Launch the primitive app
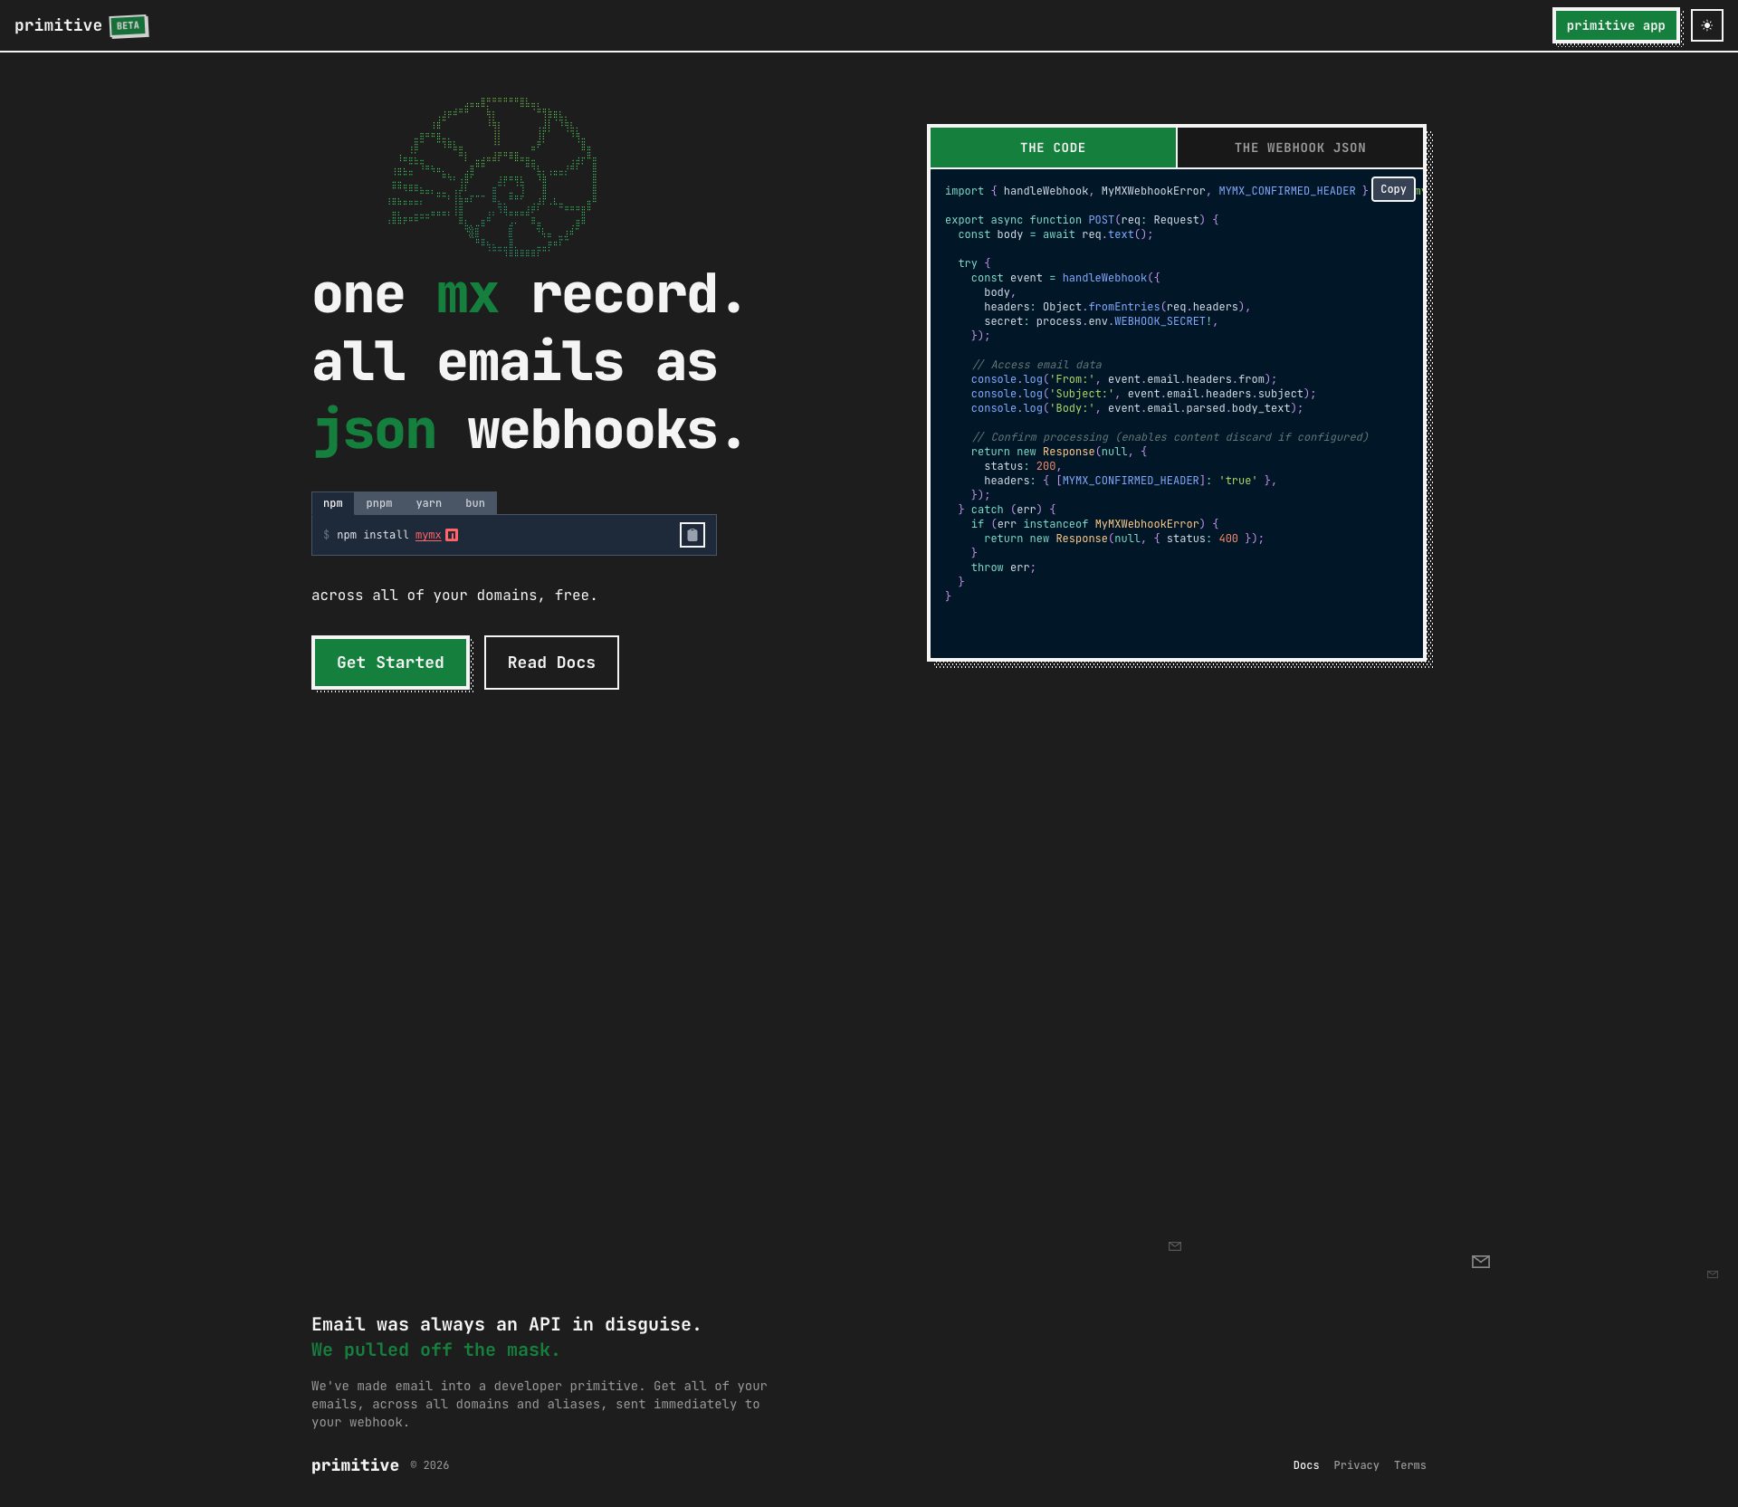The width and height of the screenshot is (1738, 1507). 1616,25
